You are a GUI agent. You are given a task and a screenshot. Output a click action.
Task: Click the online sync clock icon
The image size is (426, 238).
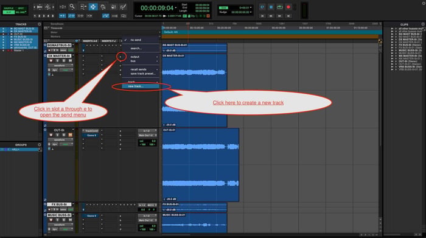pos(262,7)
